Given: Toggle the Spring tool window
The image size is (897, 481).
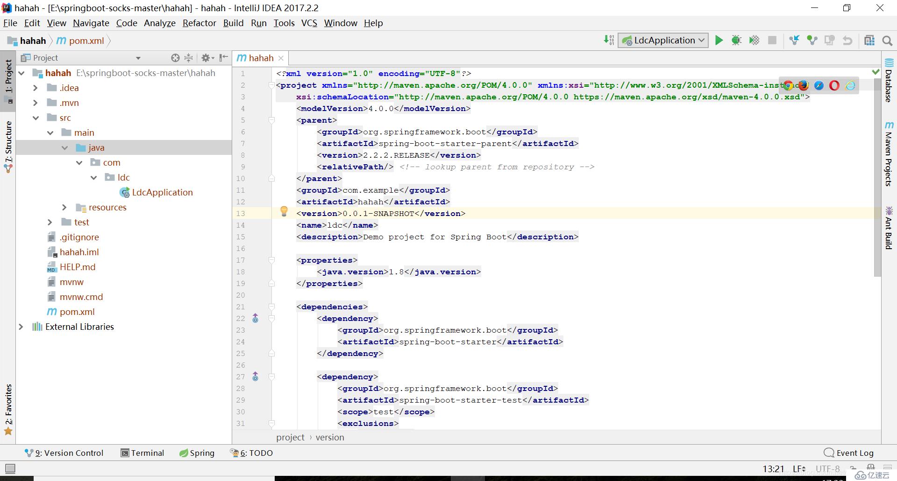Looking at the screenshot, I should point(197,453).
